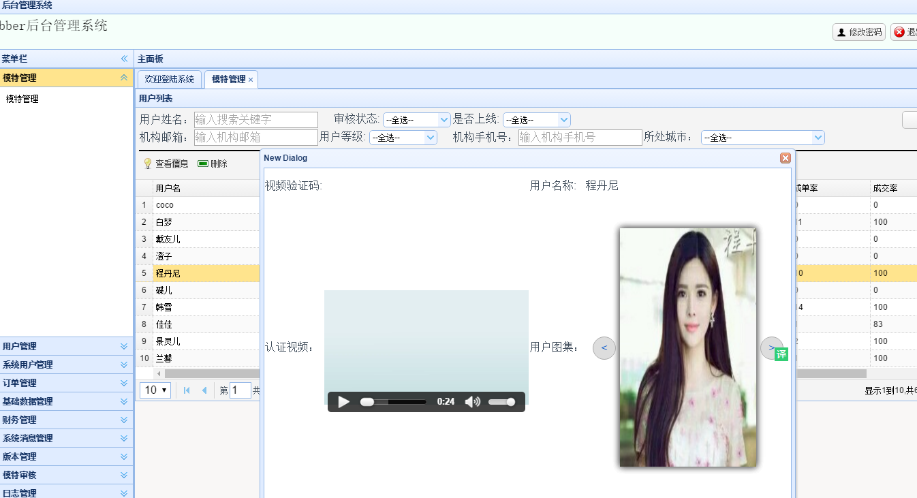This screenshot has height=498, width=917.
Task: Click the 删除 delete toolbar button
Action: (x=213, y=164)
